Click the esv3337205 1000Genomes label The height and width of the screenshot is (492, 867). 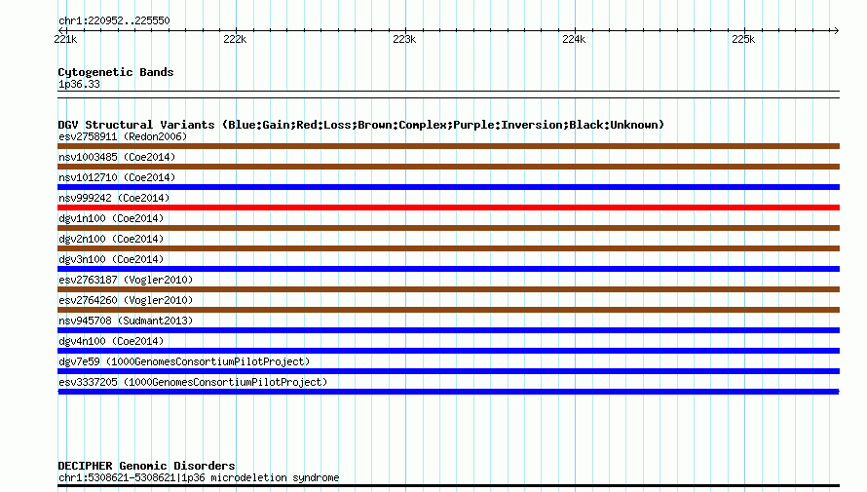click(193, 382)
